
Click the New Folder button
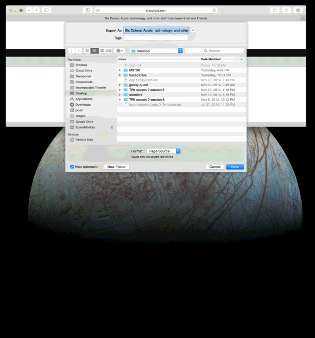click(x=116, y=167)
